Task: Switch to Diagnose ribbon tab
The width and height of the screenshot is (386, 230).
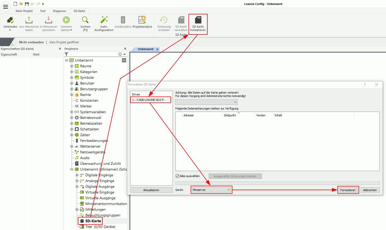Action: click(x=59, y=11)
